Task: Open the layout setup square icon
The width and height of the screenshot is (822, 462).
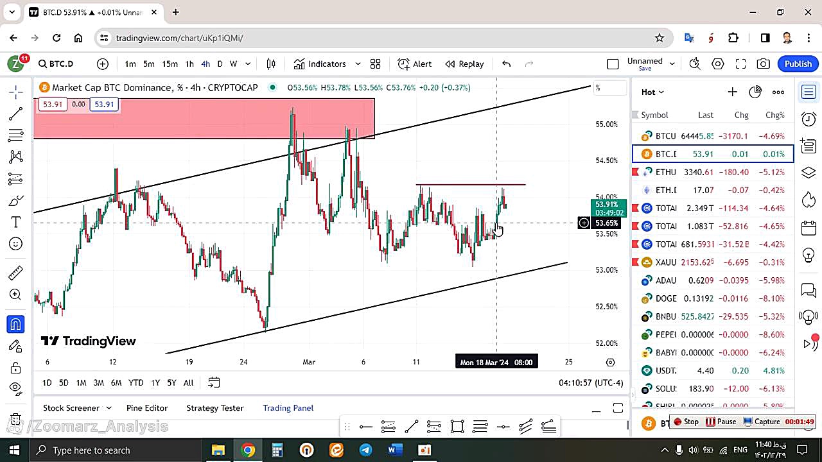Action: pyautogui.click(x=613, y=64)
